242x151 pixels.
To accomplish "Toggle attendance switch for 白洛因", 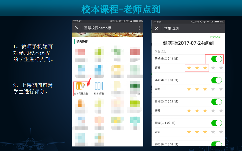I will tap(217, 102).
